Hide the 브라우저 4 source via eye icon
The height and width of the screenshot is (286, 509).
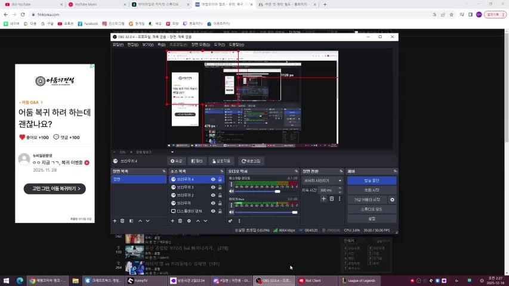pos(213,179)
